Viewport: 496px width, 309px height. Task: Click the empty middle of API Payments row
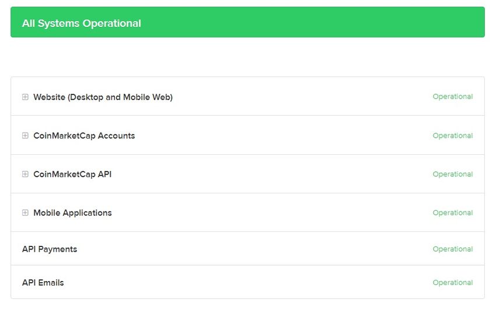click(x=251, y=249)
